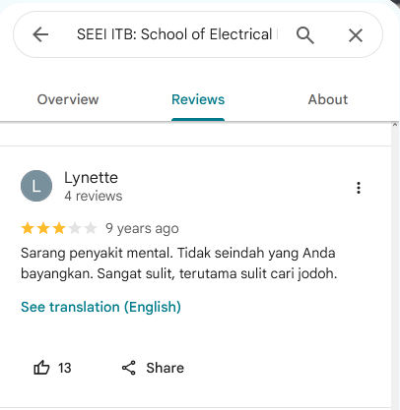400x410 pixels.
Task: Select the Reviews tab
Action: (x=198, y=99)
